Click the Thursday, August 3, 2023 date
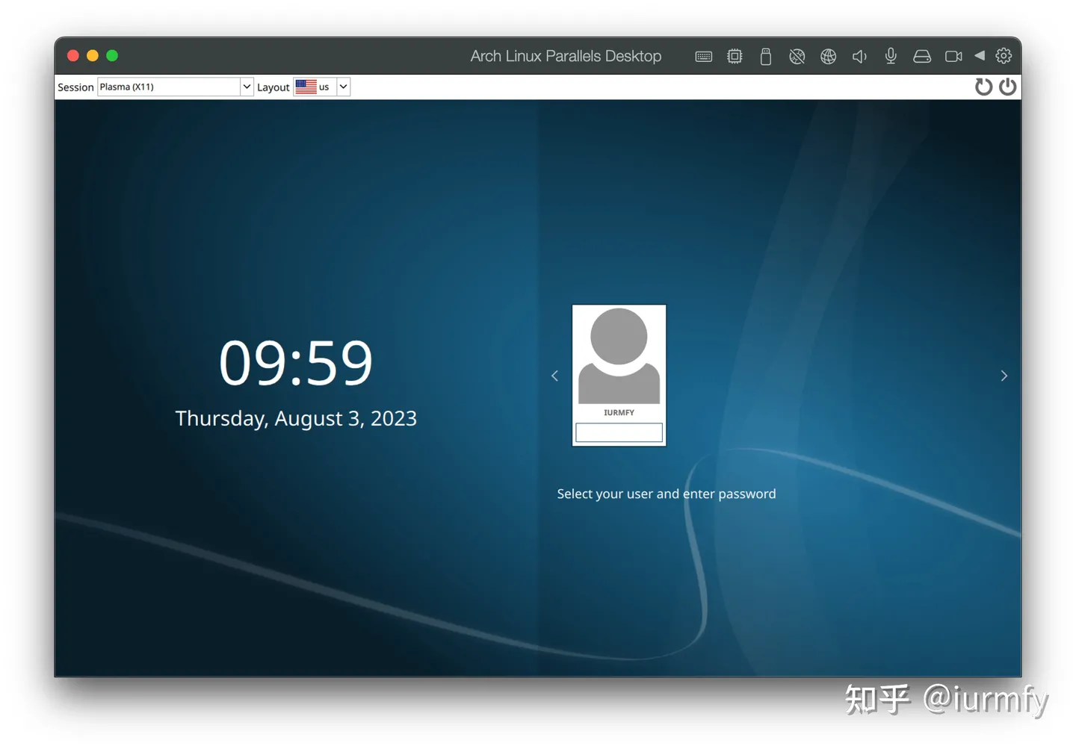Screen dimensions: 1076x749 coord(296,418)
